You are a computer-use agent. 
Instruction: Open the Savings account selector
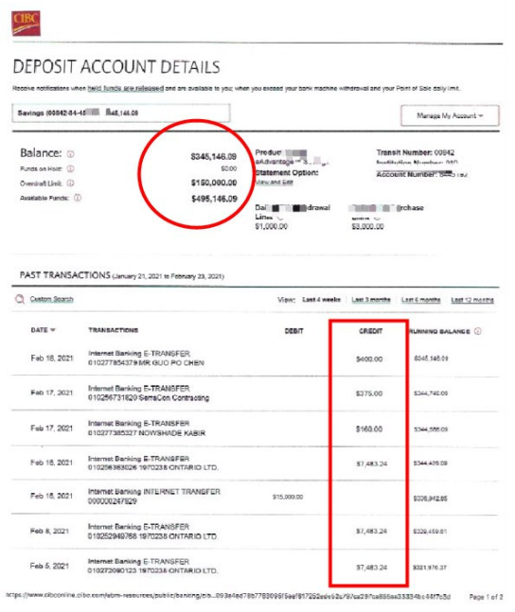121,113
